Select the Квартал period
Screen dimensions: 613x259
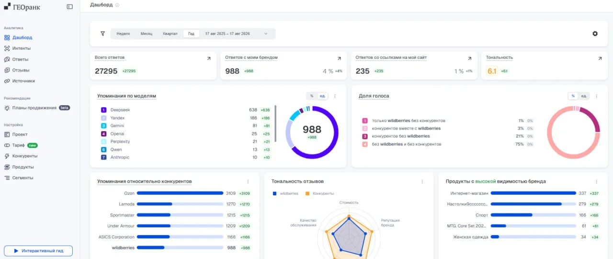point(170,34)
